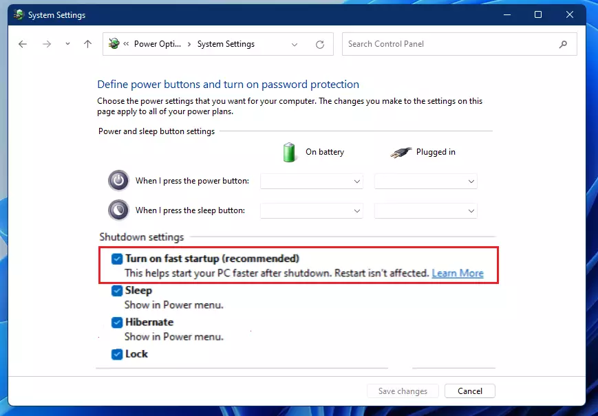
Task: Minimize the System Settings window
Action: point(507,14)
